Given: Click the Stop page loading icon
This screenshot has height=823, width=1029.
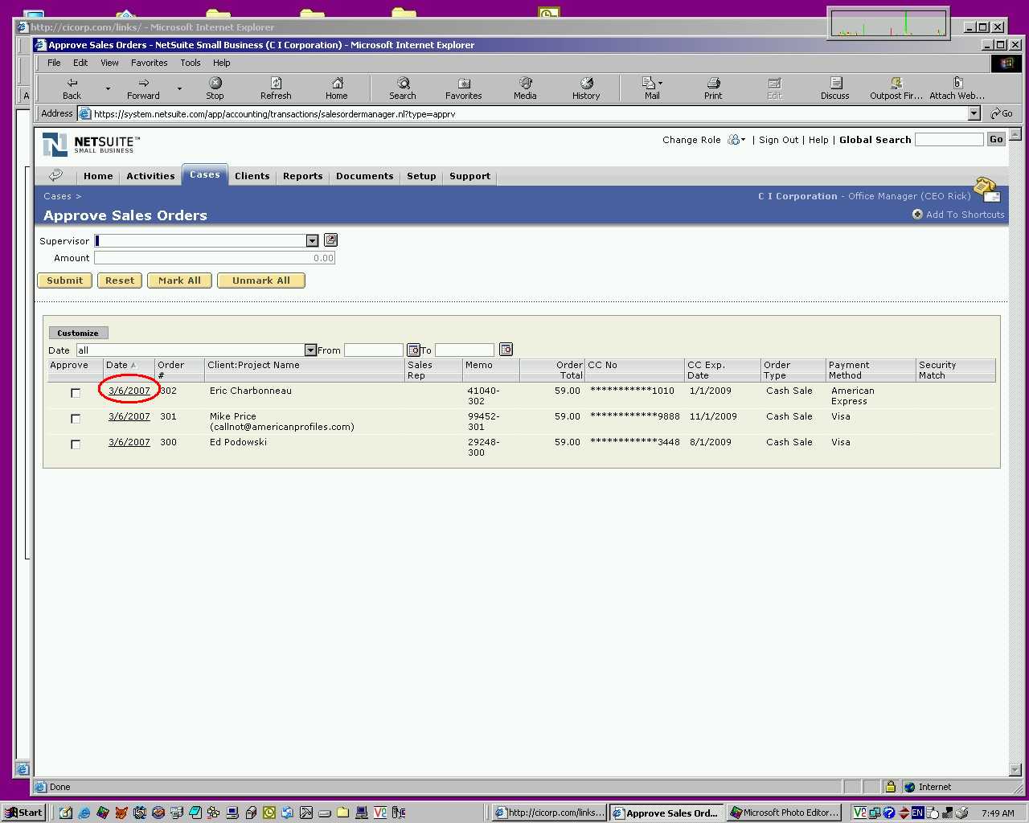Looking at the screenshot, I should pos(215,84).
